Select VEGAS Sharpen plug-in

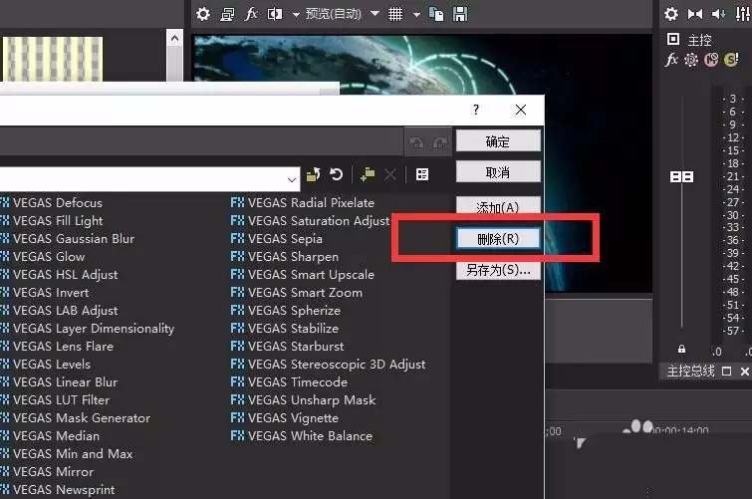tap(285, 257)
